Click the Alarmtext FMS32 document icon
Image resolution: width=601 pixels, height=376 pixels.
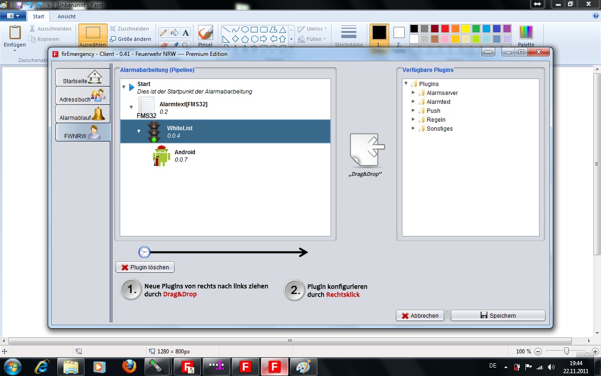146,105
